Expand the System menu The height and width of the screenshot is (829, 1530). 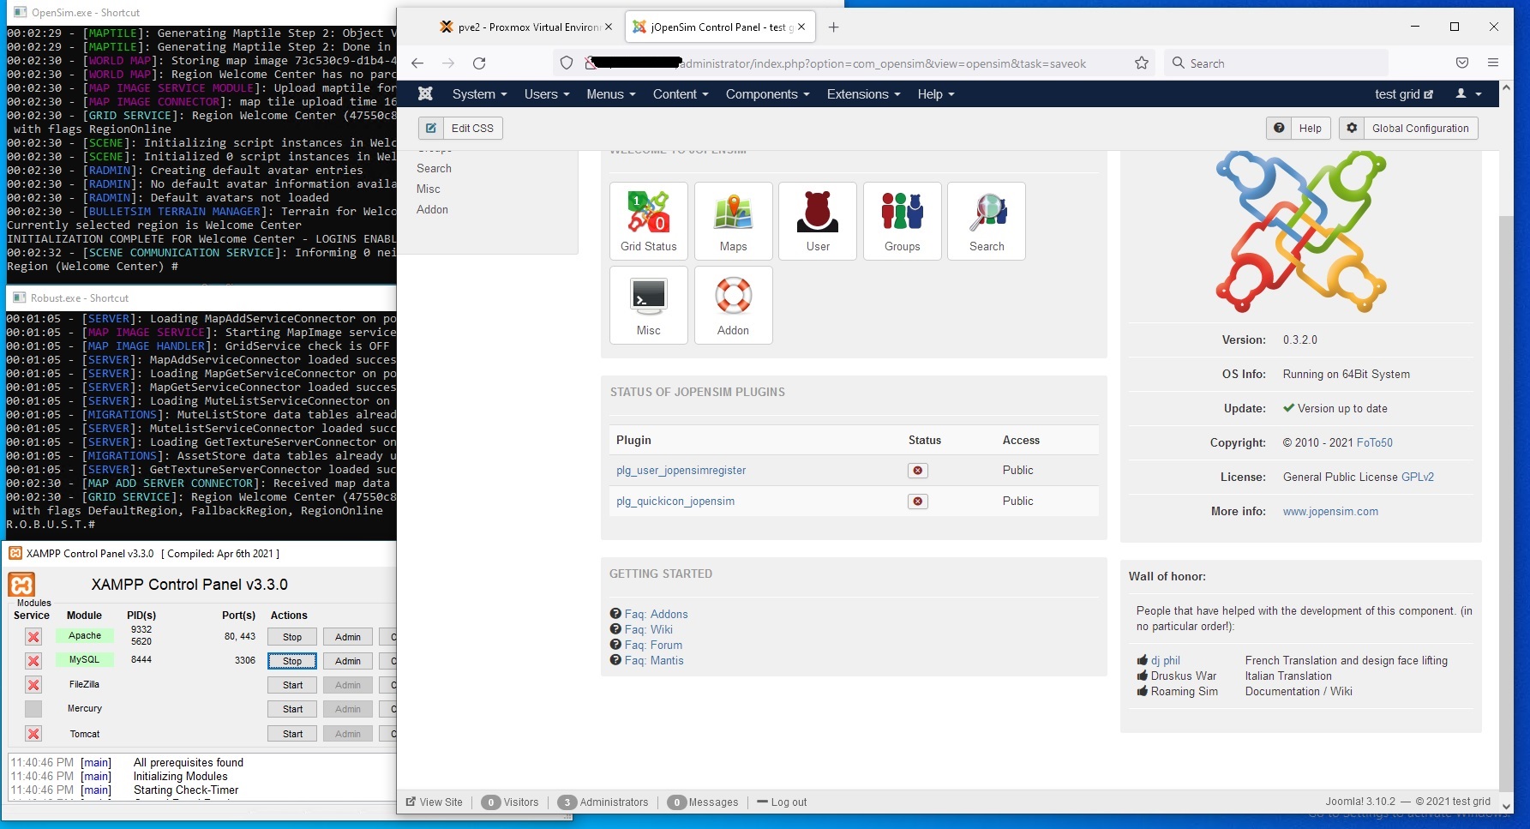pos(479,94)
